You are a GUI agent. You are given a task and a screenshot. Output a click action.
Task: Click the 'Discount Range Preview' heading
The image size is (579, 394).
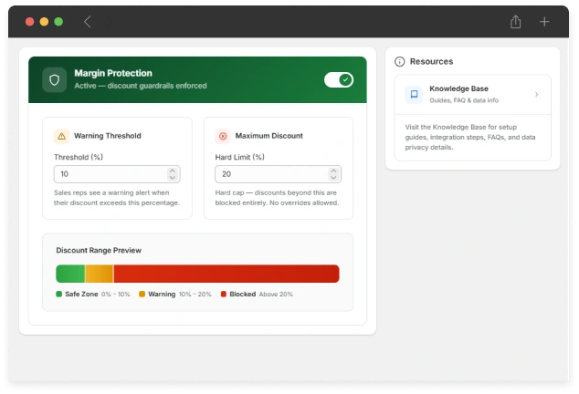pos(99,250)
